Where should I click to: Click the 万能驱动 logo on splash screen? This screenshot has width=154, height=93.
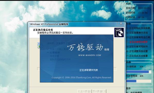click(85, 48)
